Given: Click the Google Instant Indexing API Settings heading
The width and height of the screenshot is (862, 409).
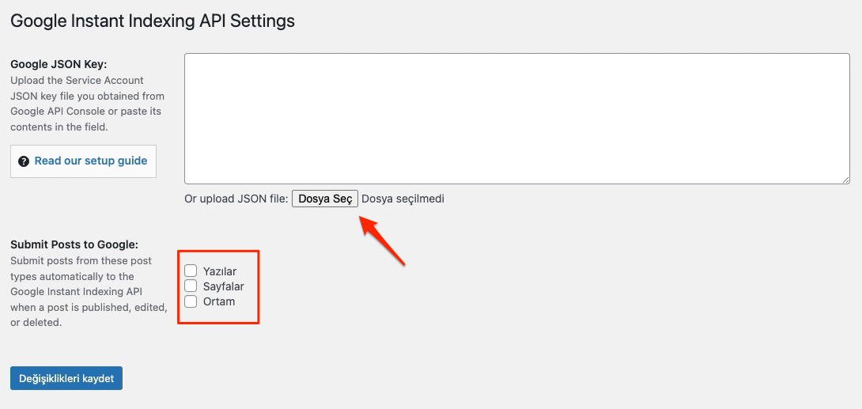Looking at the screenshot, I should point(153,21).
